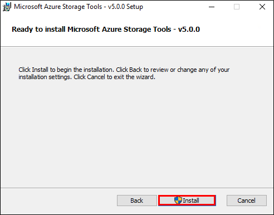274x215 pixels.
Task: Click 'Microsoft Azure' in the bold heading
Action: 94,30
